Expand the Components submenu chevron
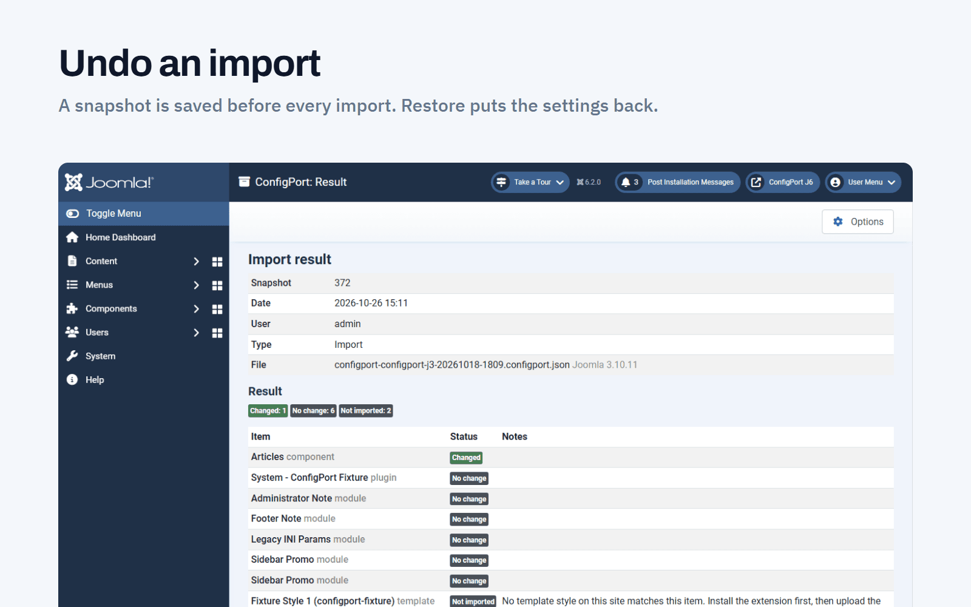This screenshot has height=607, width=971. tap(196, 309)
